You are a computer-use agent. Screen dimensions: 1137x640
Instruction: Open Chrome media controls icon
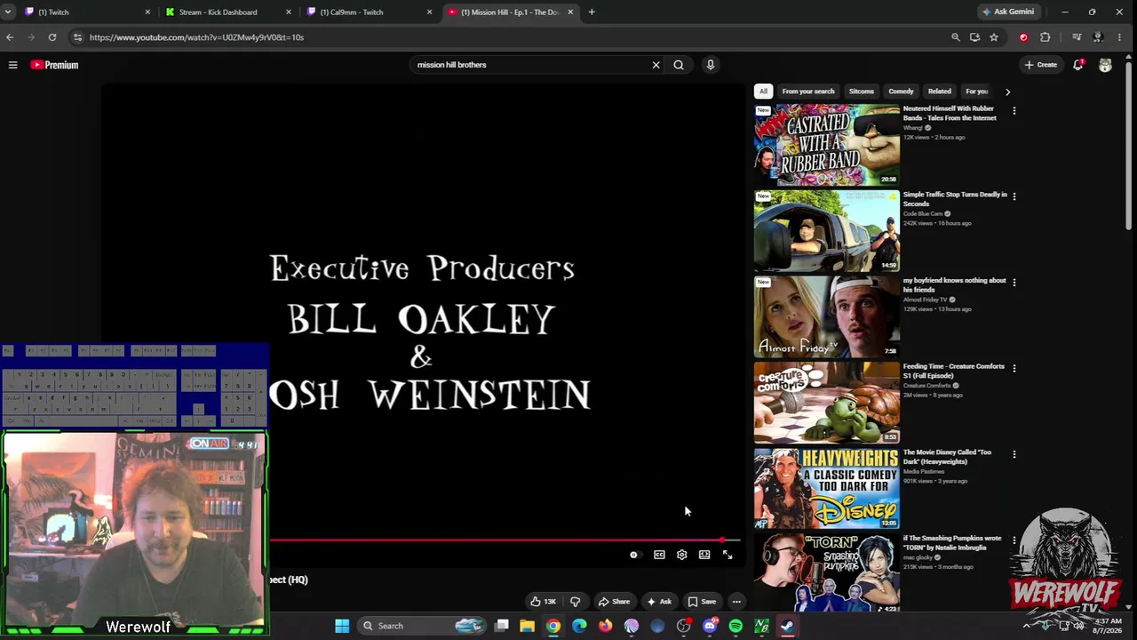click(1077, 37)
